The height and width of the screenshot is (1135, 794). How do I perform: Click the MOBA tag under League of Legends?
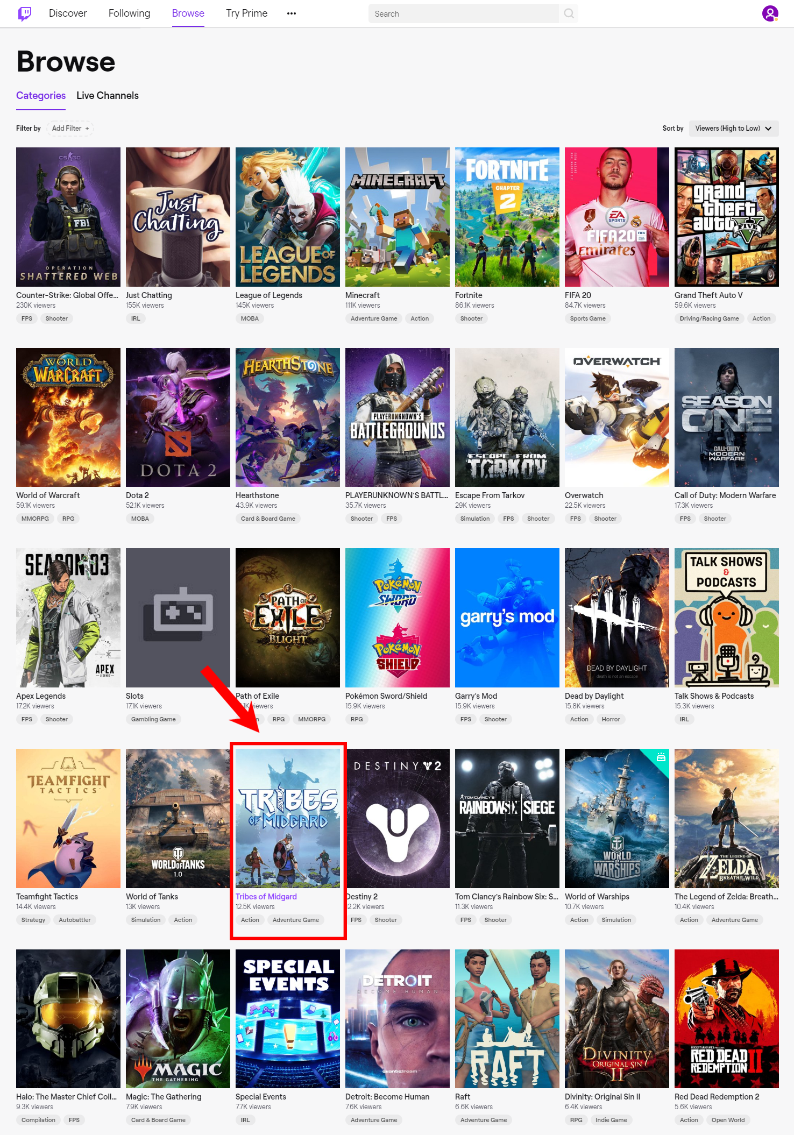coord(250,318)
